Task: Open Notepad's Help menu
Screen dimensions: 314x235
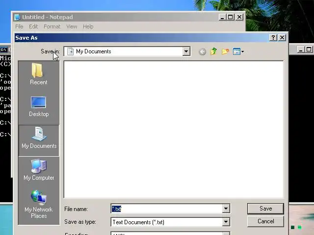Action: pyautogui.click(x=88, y=26)
